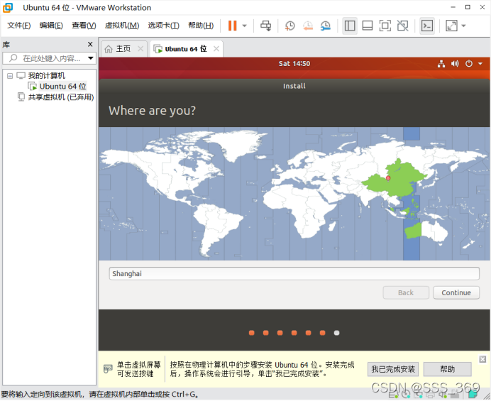Viewport: 491px width, 401px height.
Task: Open the stretch display dropdown arrow
Action: tap(463, 26)
